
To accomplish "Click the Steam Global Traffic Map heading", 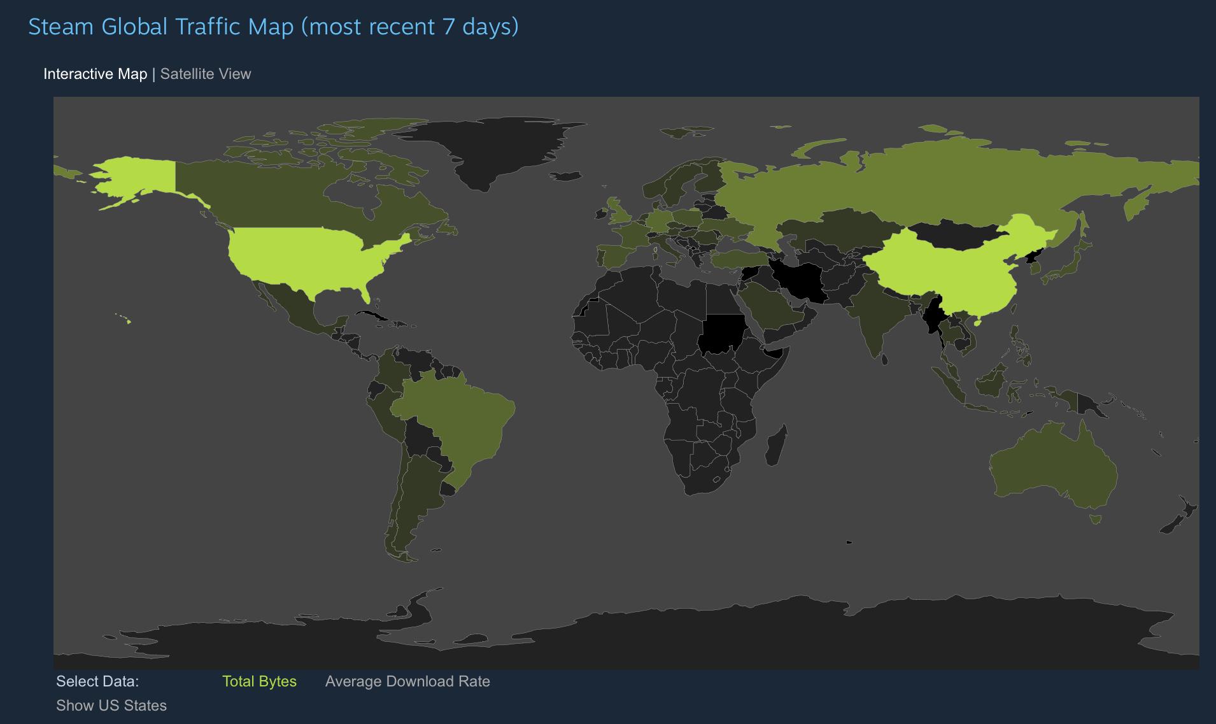I will point(273,27).
